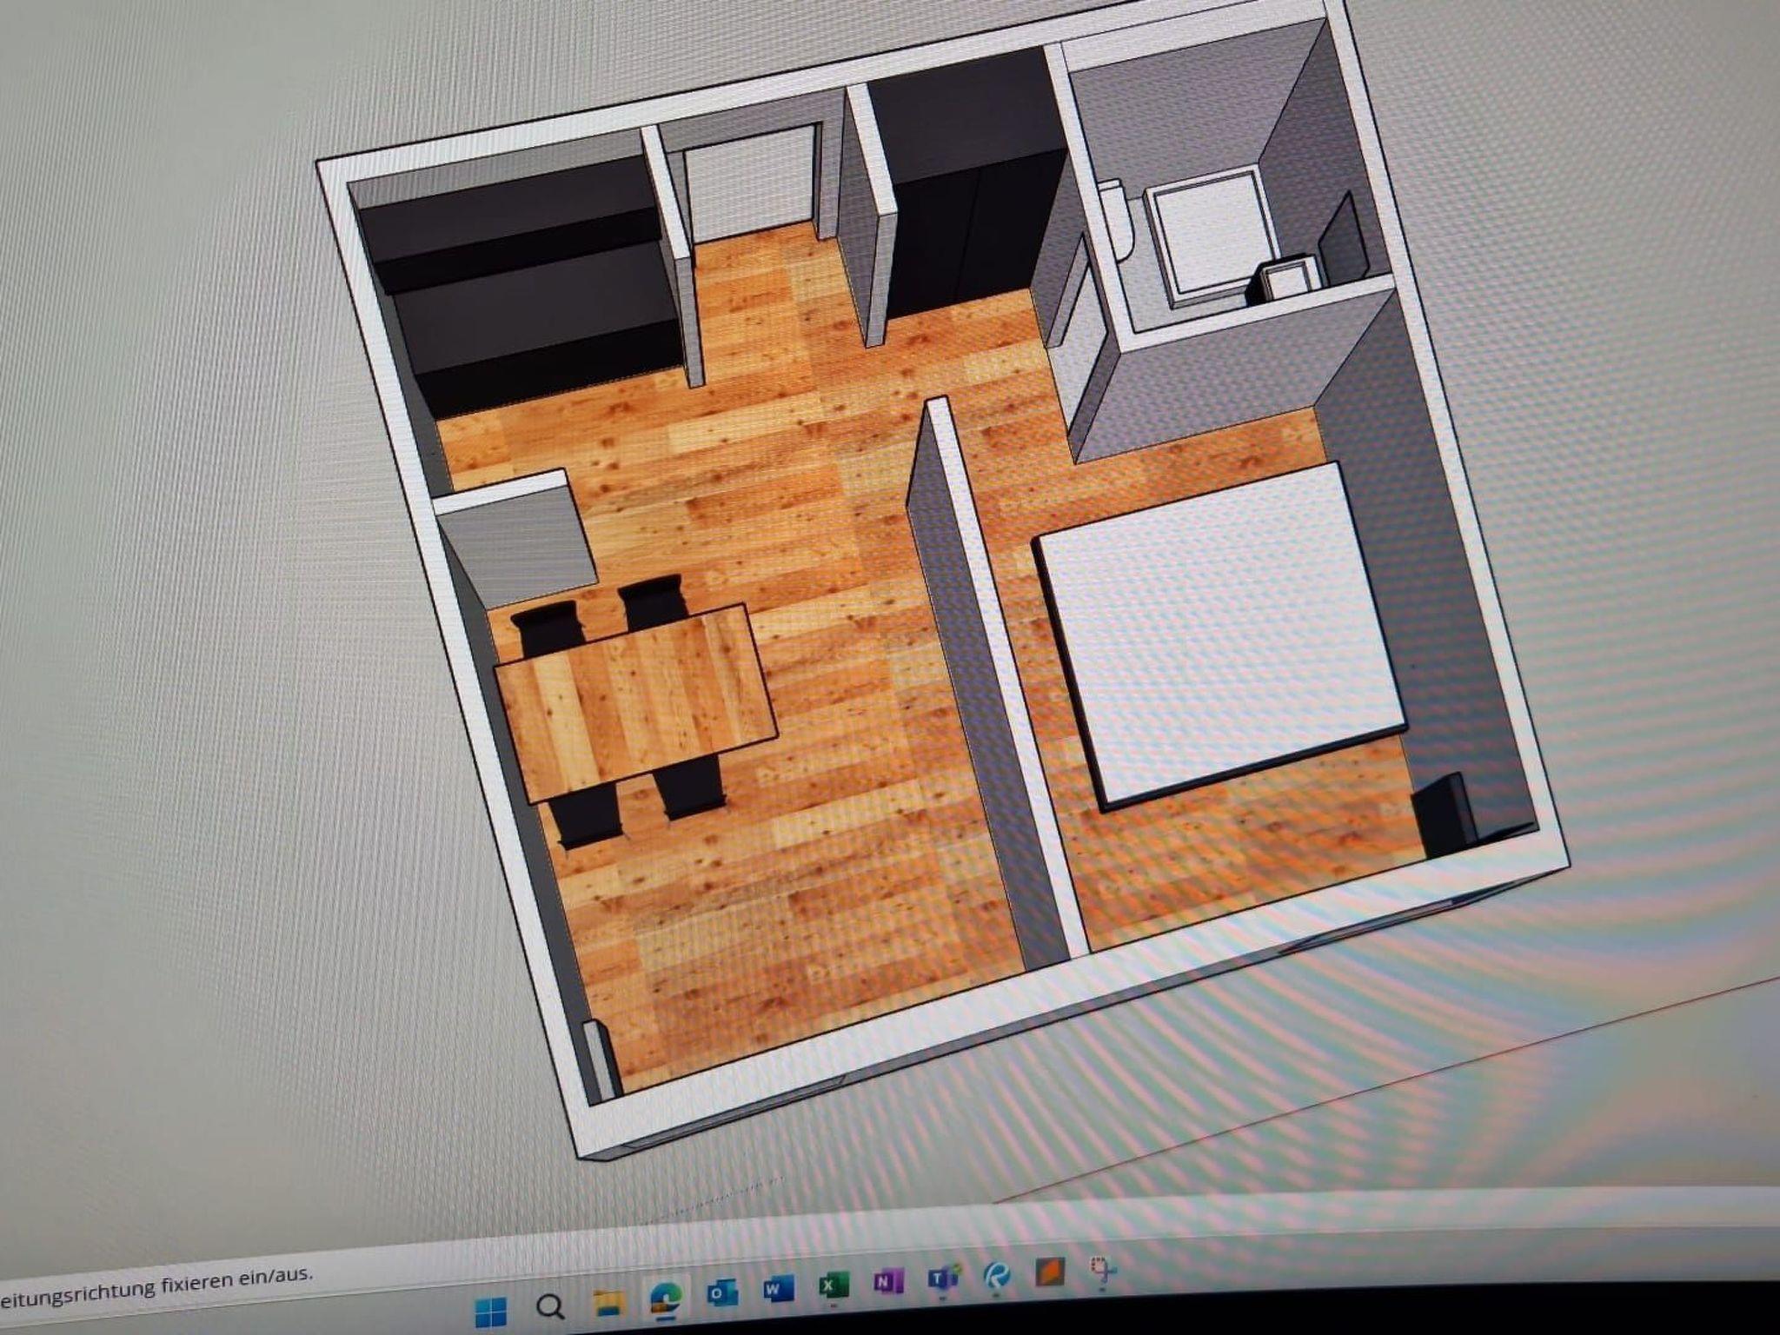Switch to Microsoft Edge browser
The width and height of the screenshot is (1780, 1335).
666,1299
